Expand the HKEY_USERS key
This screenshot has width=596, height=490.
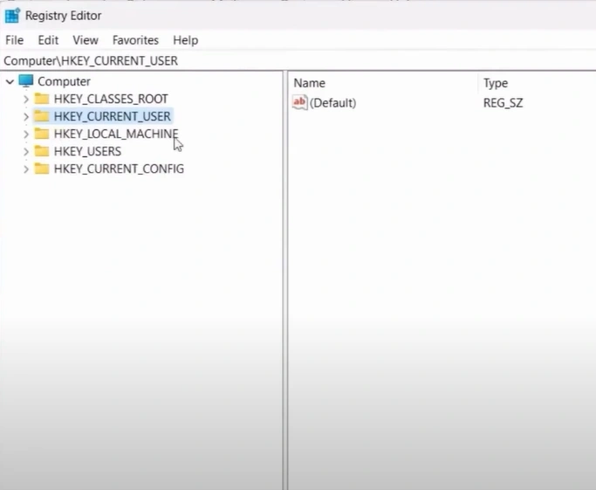[26, 152]
